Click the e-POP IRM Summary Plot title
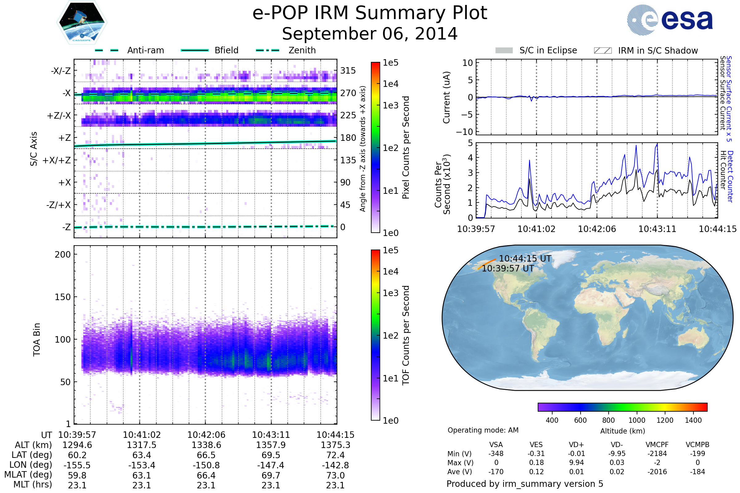This screenshot has height=493, width=740. point(370,13)
